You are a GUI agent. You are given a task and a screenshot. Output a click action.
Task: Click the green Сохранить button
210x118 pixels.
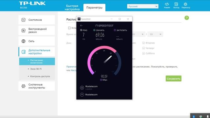click(x=174, y=79)
